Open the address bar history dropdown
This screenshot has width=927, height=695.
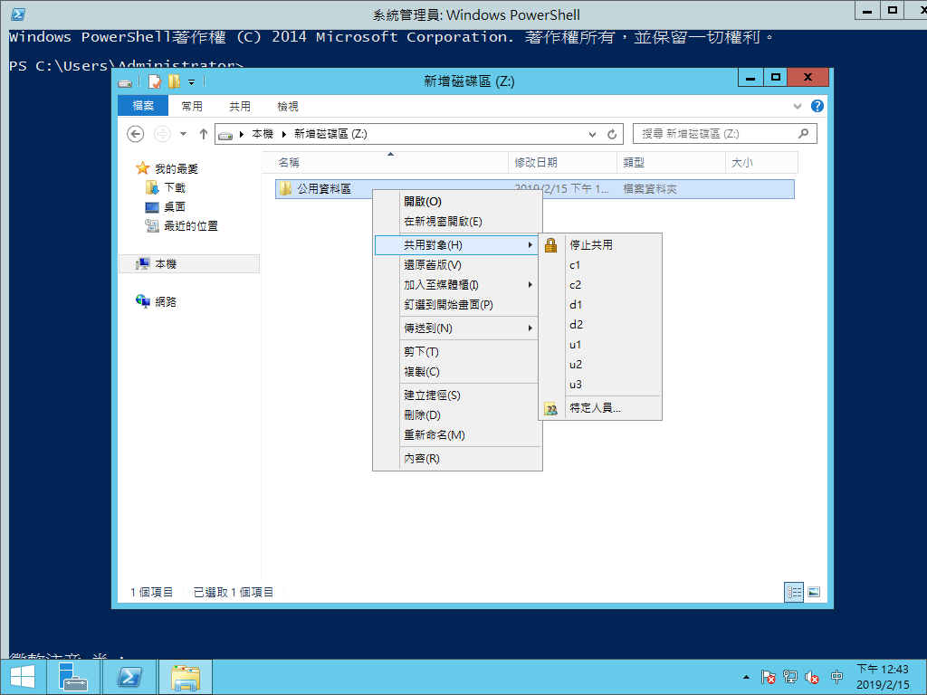pyautogui.click(x=592, y=134)
